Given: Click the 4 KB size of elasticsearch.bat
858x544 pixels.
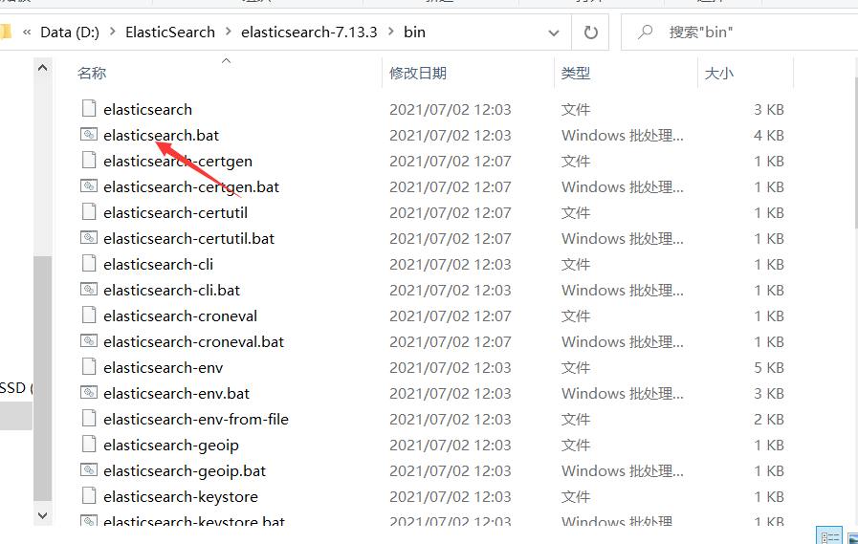Looking at the screenshot, I should tap(769, 135).
